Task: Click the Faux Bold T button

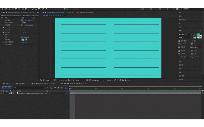Action: click(x=182, y=57)
